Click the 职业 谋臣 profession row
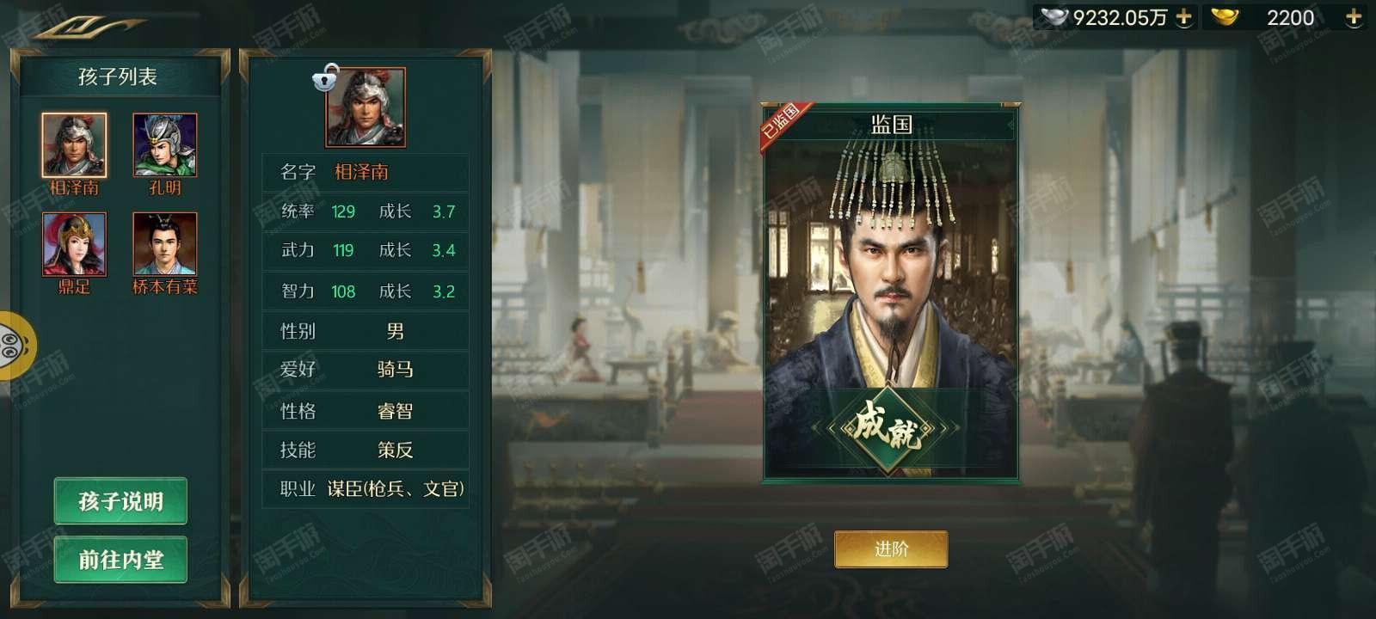Image resolution: width=1376 pixels, height=619 pixels. [x=365, y=489]
